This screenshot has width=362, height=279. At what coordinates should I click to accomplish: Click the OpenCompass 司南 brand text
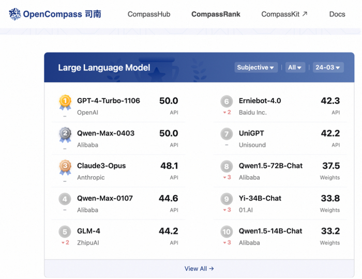pyautogui.click(x=62, y=14)
